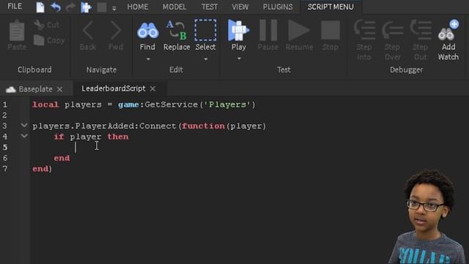Switch to the HOME ribbon tab
Image resolution: width=469 pixels, height=264 pixels.
(138, 7)
